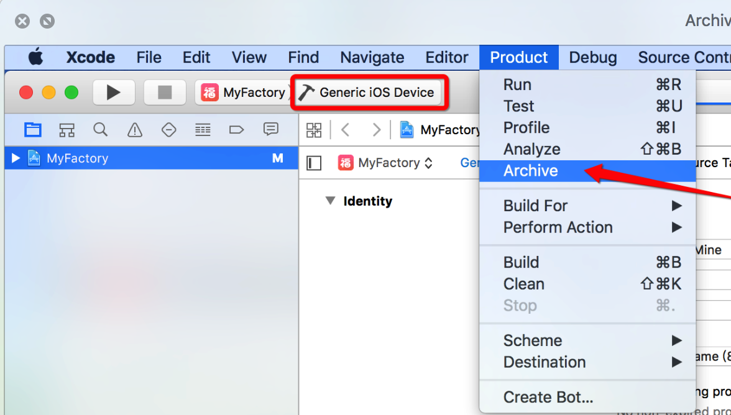Open the View menu
Image resolution: width=731 pixels, height=415 pixels.
[249, 57]
